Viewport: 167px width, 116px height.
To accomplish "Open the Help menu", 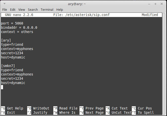I will click(60, 10).
